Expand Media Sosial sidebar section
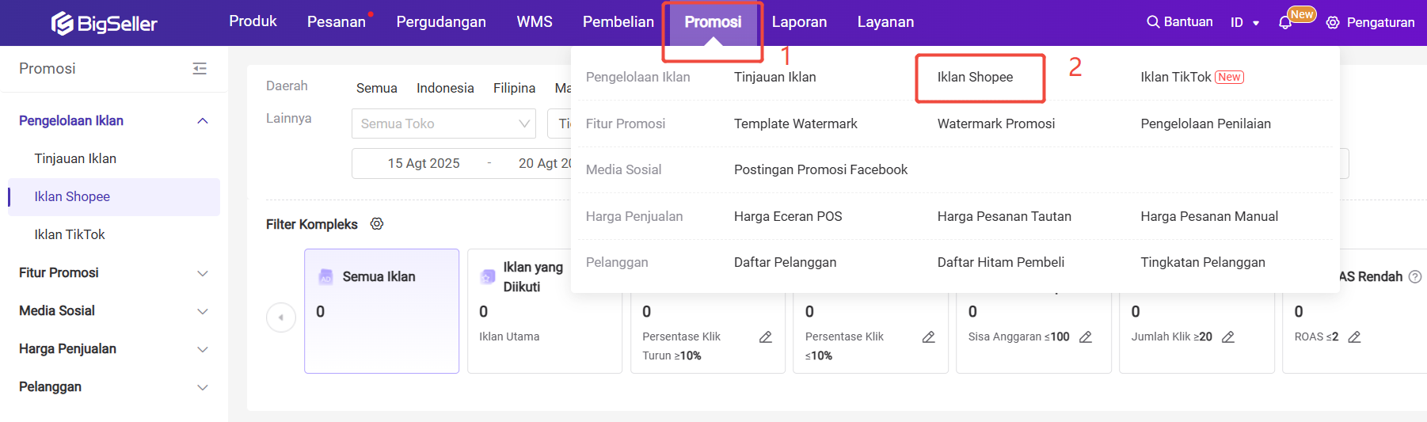This screenshot has height=422, width=1427. (203, 311)
